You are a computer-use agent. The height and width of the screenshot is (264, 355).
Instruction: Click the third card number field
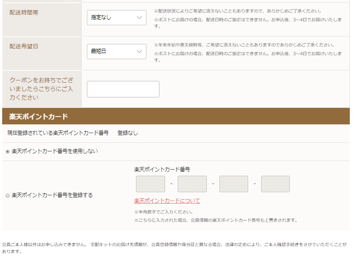pos(234,184)
